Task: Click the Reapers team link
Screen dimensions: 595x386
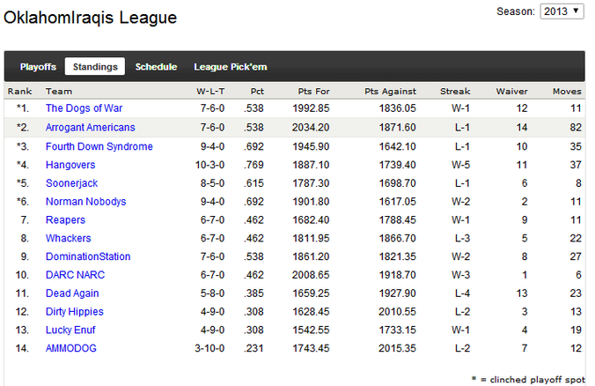Action: coord(65,220)
